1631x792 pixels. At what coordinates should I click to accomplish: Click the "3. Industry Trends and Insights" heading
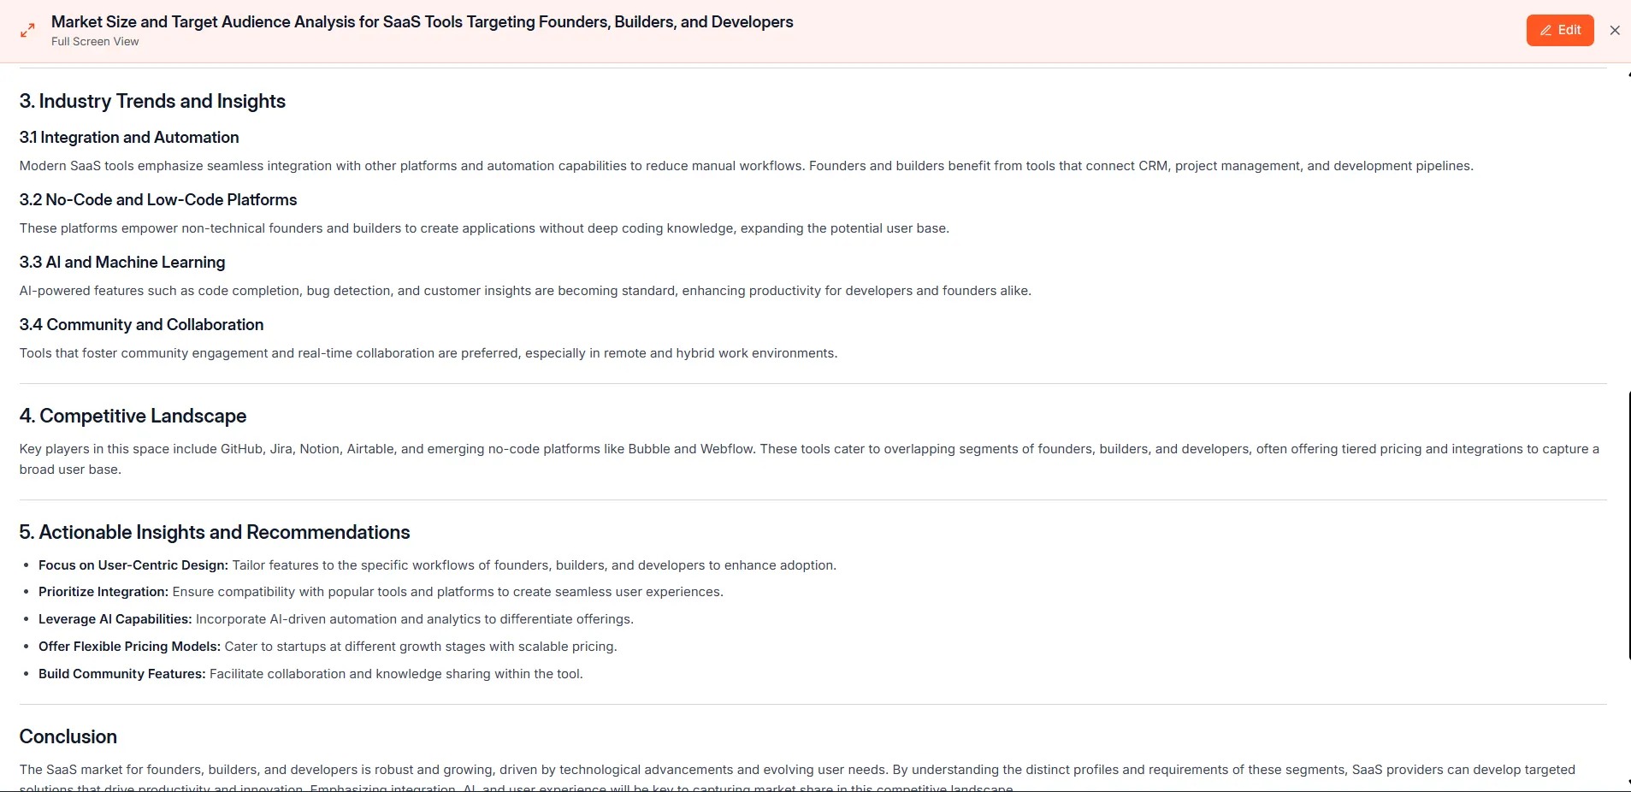pos(152,101)
